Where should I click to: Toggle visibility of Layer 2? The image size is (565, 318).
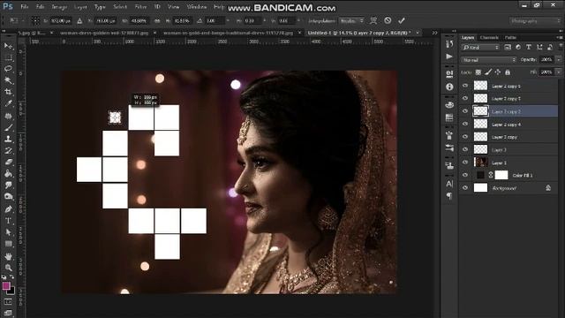(465, 149)
